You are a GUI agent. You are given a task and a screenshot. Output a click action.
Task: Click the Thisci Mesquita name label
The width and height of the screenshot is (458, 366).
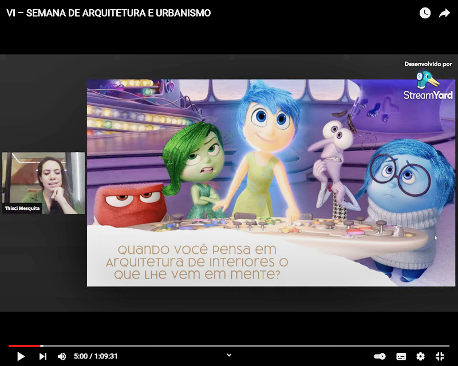(x=22, y=208)
